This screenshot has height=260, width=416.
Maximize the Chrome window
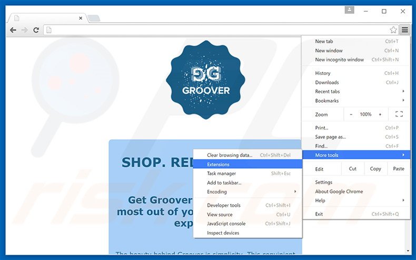(x=384, y=11)
